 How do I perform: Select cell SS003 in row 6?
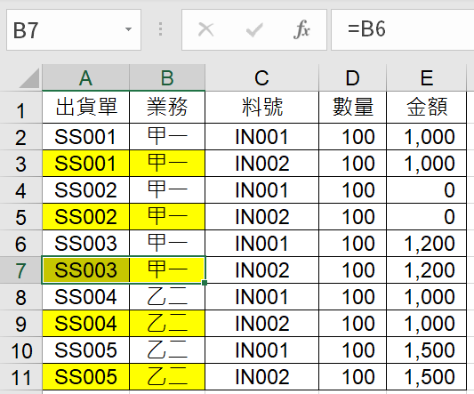pyautogui.click(x=86, y=243)
